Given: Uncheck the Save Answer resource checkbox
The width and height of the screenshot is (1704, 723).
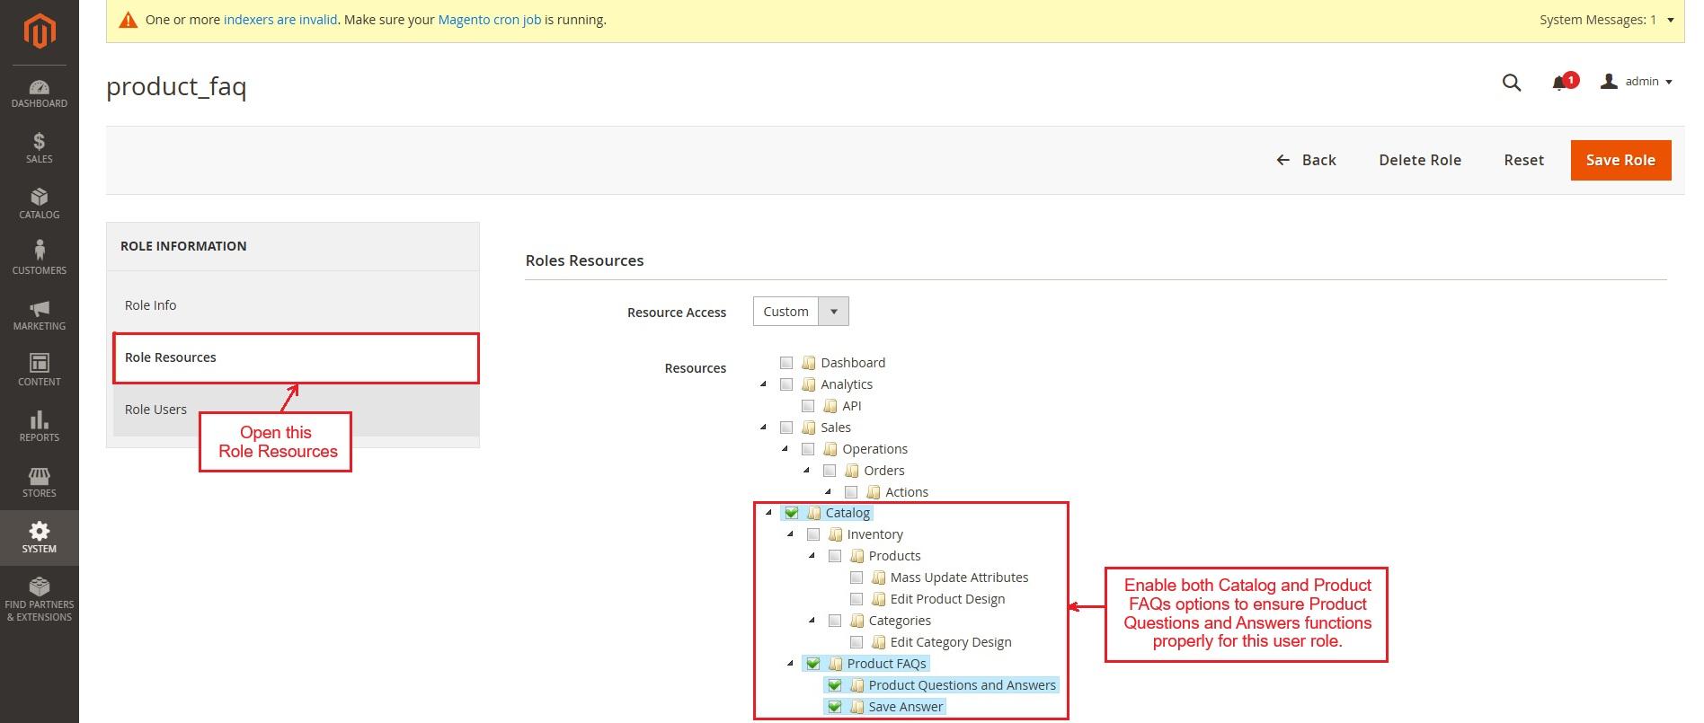Looking at the screenshot, I should [x=835, y=707].
